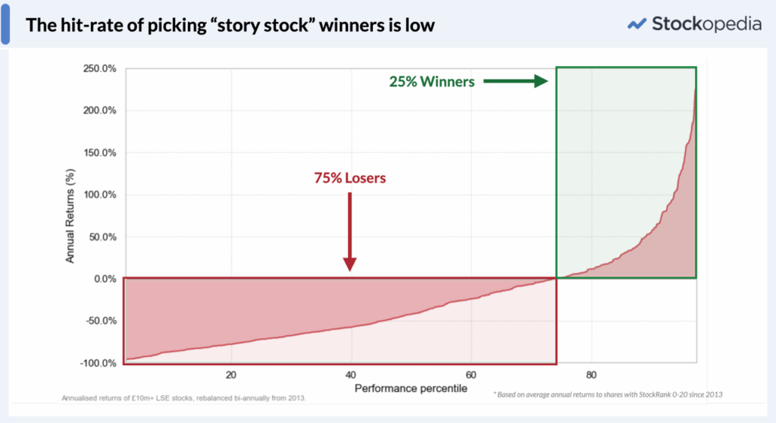This screenshot has width=776, height=423.
Task: Click the slide title about story stock winners
Action: tap(230, 25)
